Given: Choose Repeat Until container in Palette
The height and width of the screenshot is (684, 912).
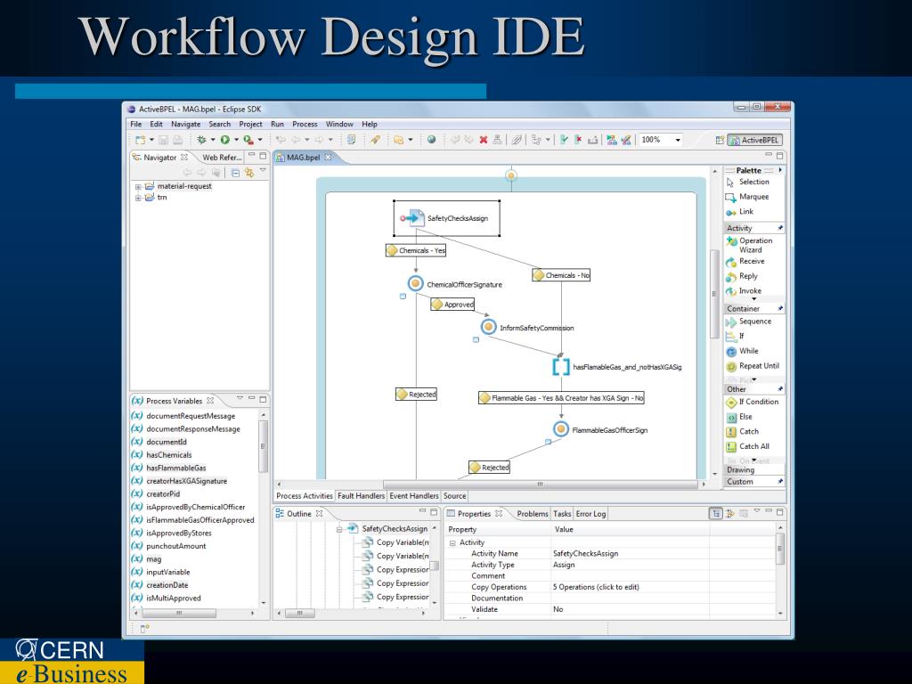Looking at the screenshot, I should click(x=753, y=366).
